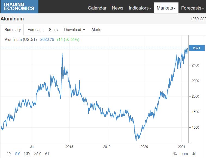Select the 5Y time range

17,154
